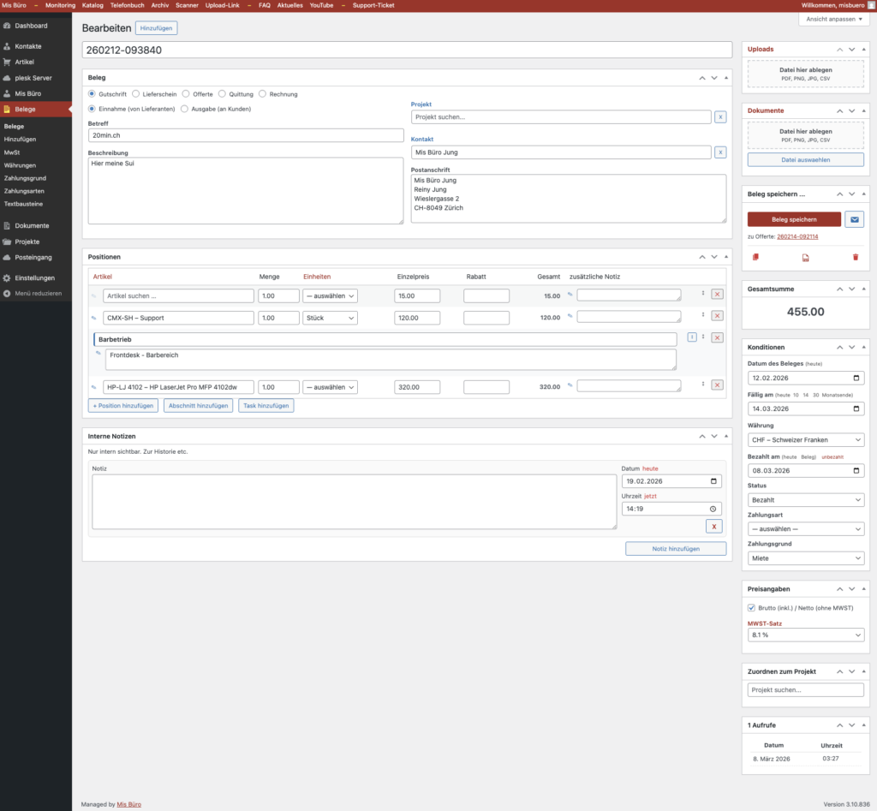Click the Beleg speichern button
877x811 pixels.
tap(794, 219)
